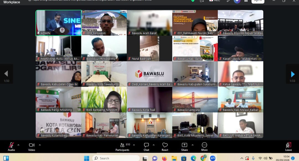Select the Idris_Banyuasin video tile
Image resolution: width=299 pixels, height=161 pixels.
(x=104, y=23)
